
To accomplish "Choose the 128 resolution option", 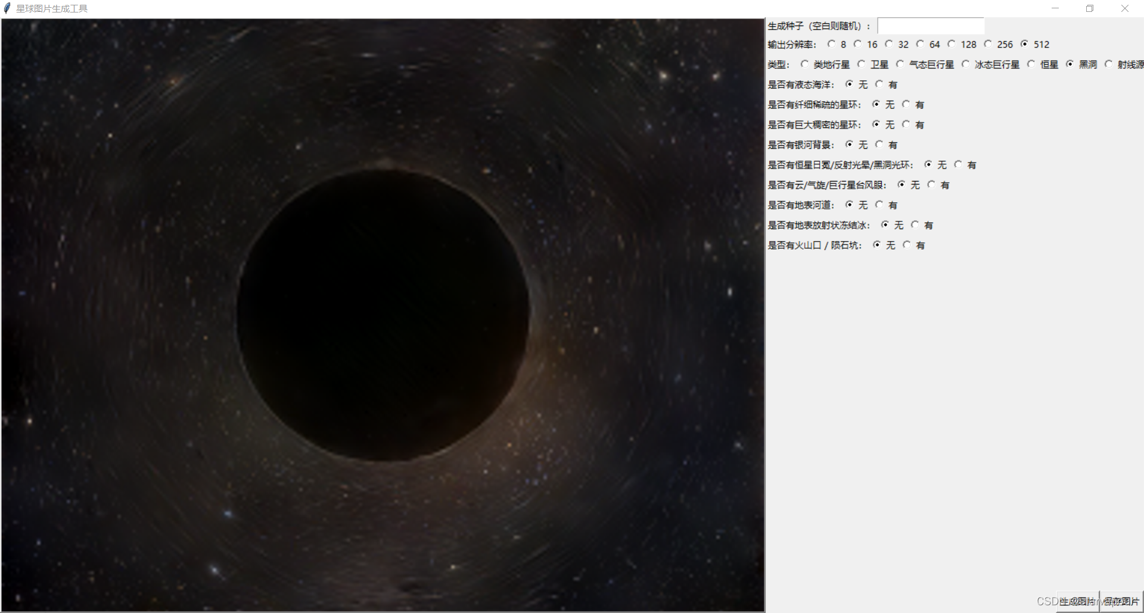I will 952,44.
